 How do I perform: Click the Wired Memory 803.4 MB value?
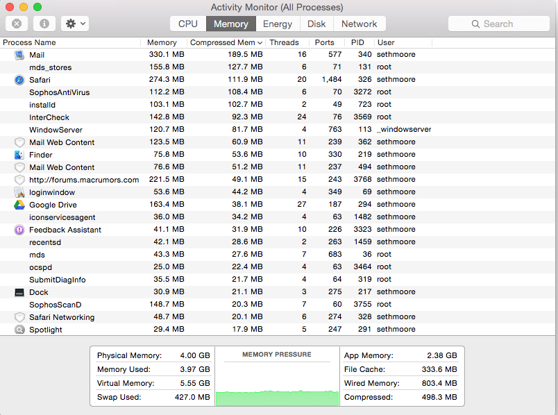pos(439,383)
